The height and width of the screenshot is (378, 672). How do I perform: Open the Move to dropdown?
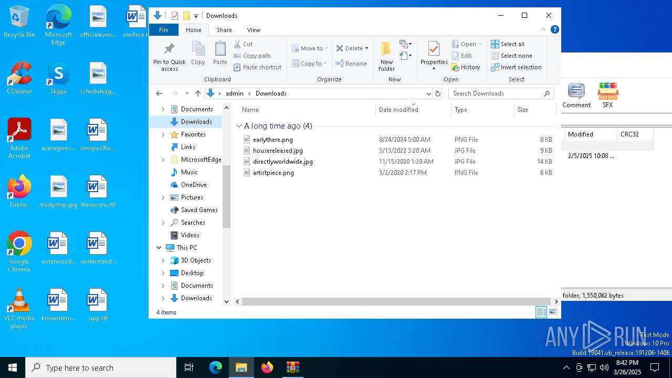310,48
